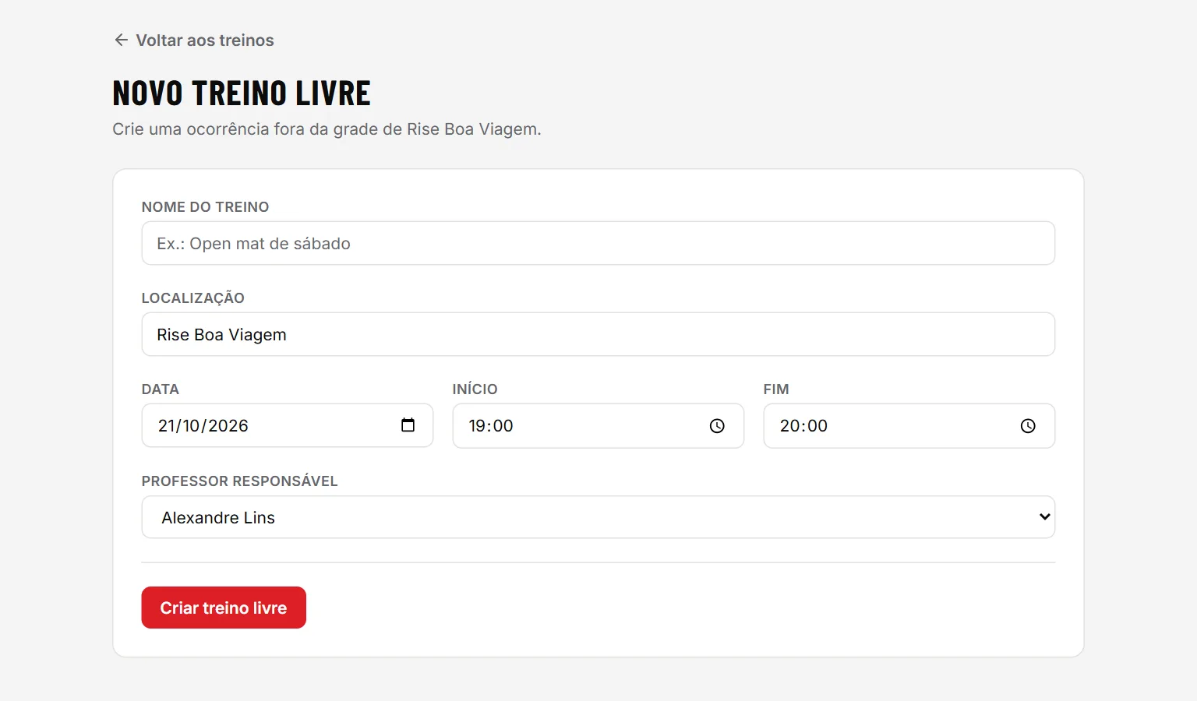Open the clock icon in Início field
The width and height of the screenshot is (1197, 701).
click(x=717, y=426)
